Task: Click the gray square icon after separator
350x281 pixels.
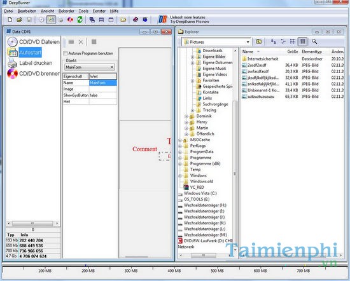Action: [94, 42]
